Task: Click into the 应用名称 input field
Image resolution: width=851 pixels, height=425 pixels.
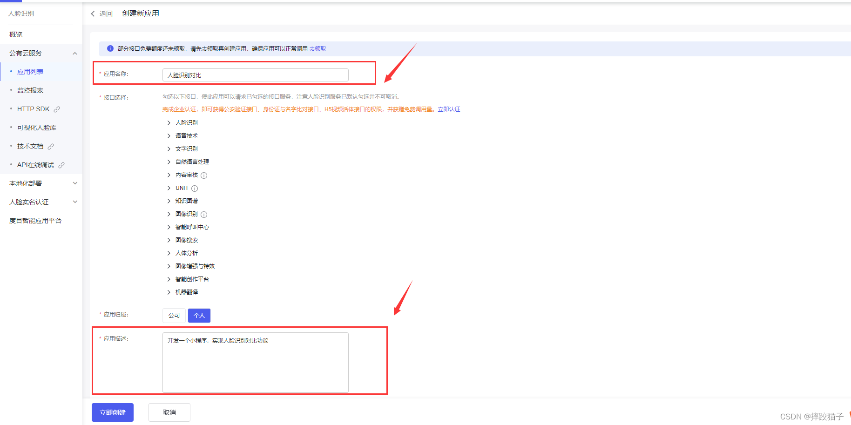Action: [x=256, y=75]
